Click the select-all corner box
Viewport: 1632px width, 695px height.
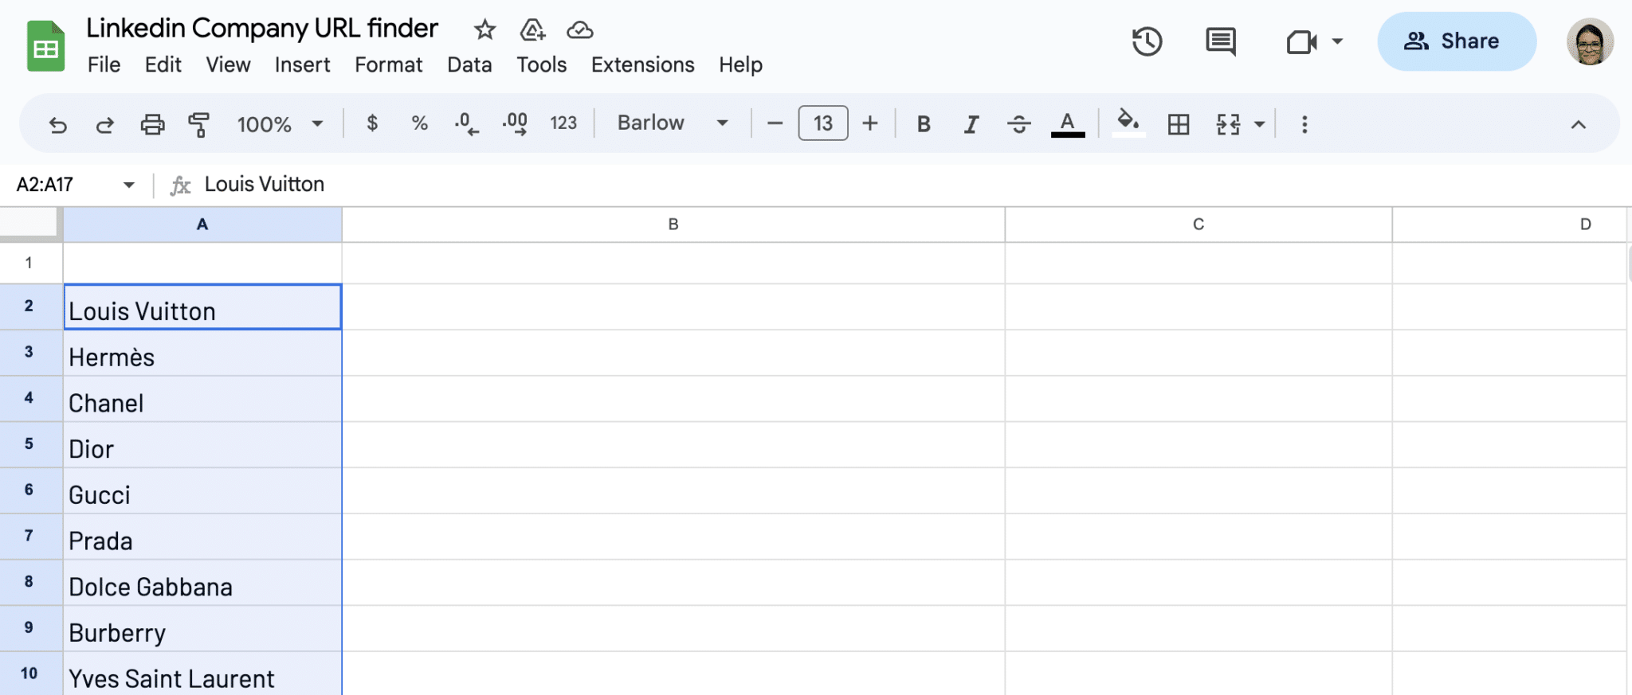pos(31,224)
